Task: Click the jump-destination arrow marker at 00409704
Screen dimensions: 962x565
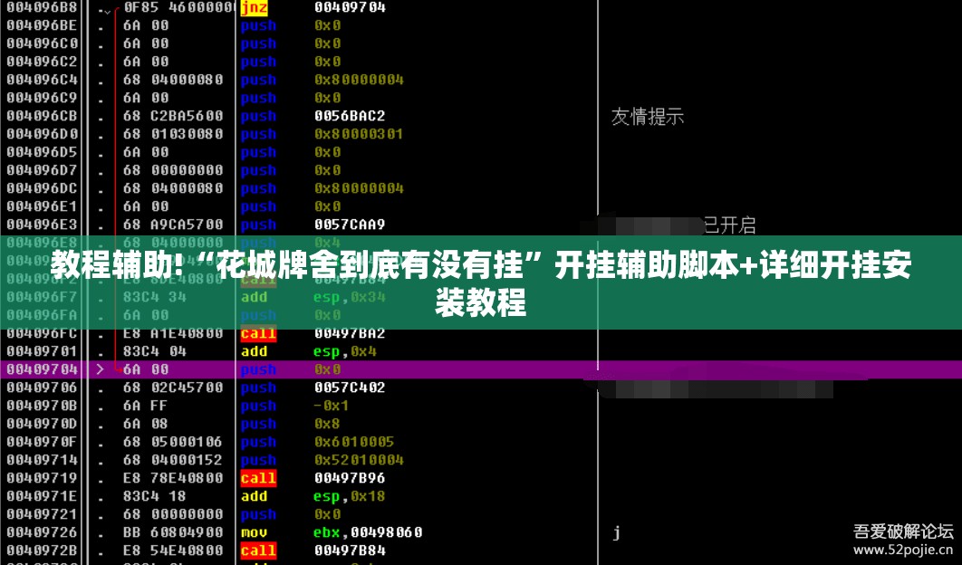Action: pos(100,370)
